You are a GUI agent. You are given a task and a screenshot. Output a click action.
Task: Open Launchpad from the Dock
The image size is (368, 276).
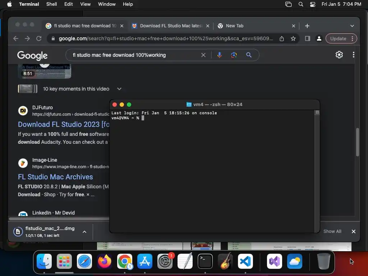[x=64, y=261]
